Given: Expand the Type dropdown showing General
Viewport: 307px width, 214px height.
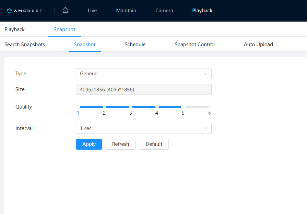Looking at the screenshot, I should [x=144, y=74].
